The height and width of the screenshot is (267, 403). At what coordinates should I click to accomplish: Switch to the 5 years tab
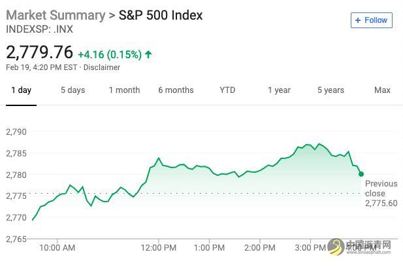330,90
